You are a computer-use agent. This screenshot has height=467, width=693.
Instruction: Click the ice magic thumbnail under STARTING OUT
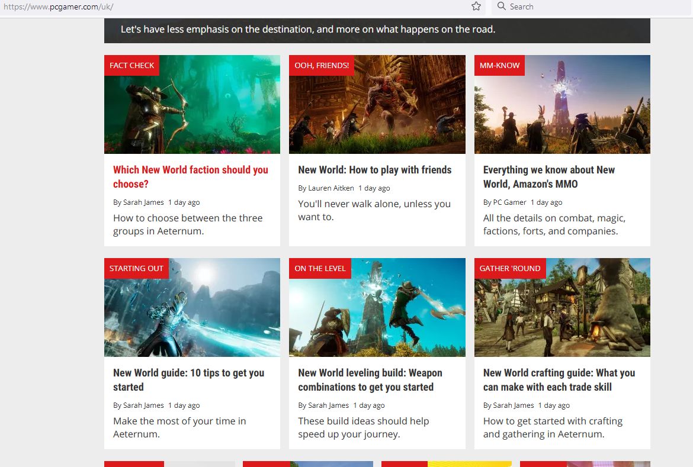tap(192, 308)
